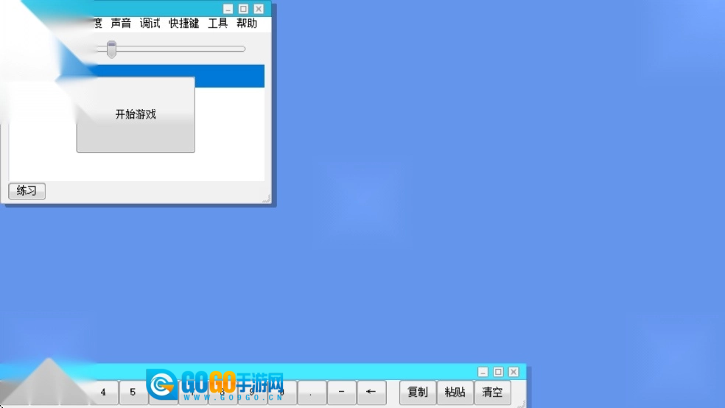Open the 声音 menu
This screenshot has height=408, width=725.
pyautogui.click(x=121, y=24)
